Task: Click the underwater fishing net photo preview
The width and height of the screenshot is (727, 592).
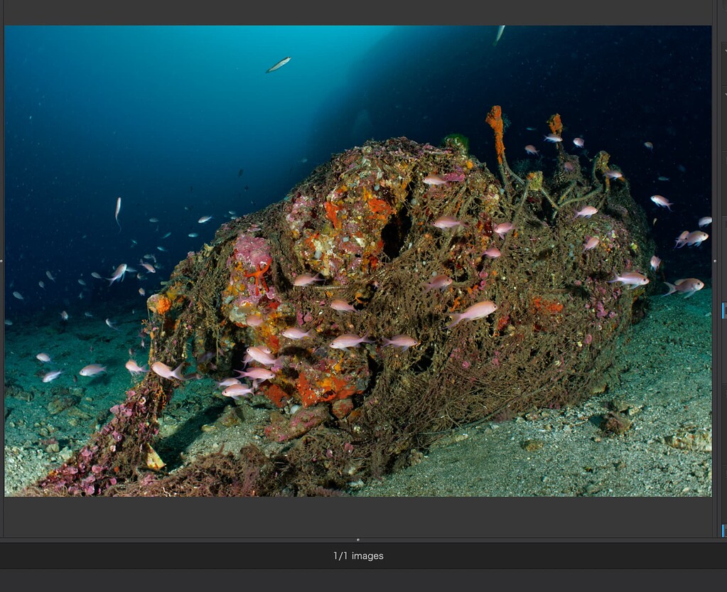Action: point(358,261)
